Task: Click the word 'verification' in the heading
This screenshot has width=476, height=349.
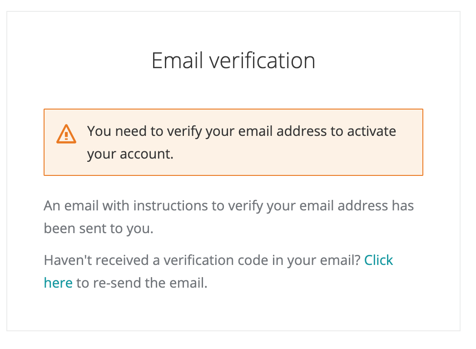Action: [x=262, y=61]
